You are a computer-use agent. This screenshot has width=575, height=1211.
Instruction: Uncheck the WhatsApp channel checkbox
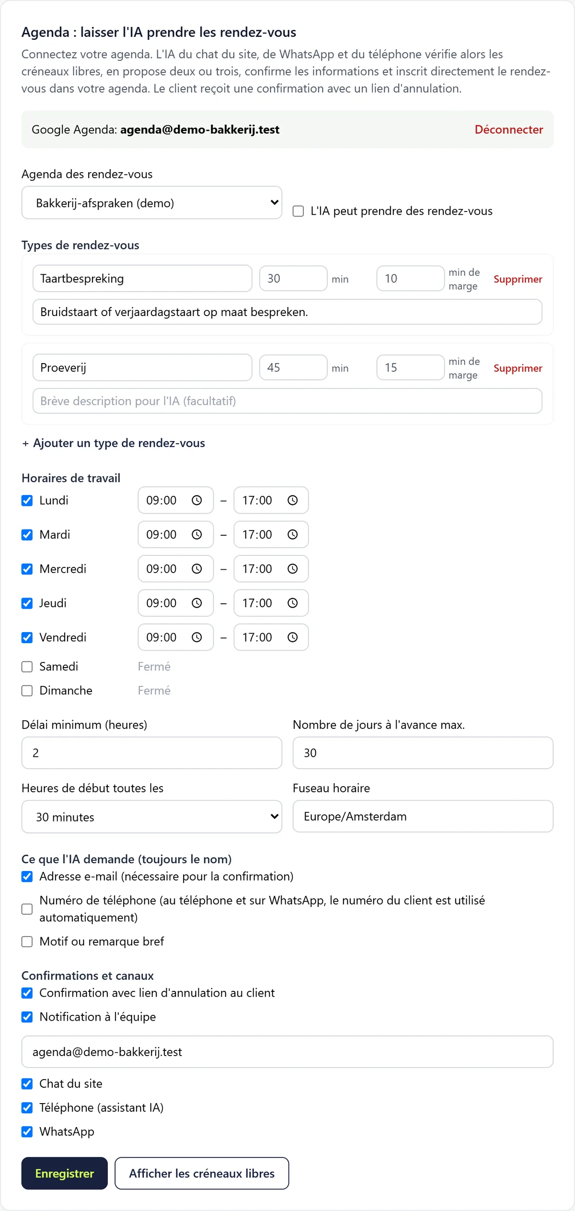point(27,1132)
